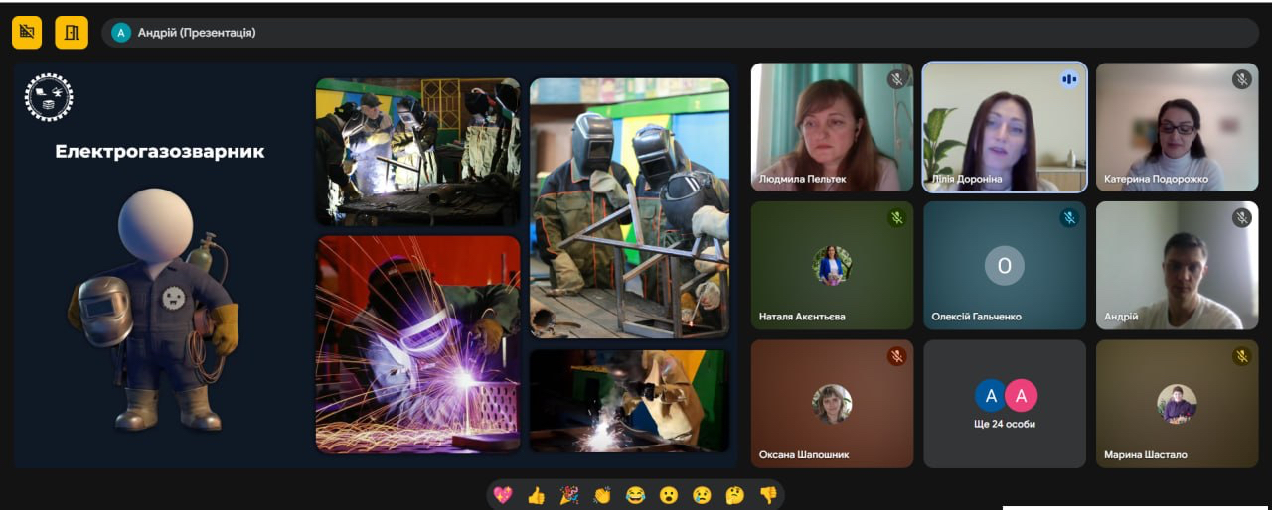1272x510 pixels.
Task: Send a thumbs down reaction
Action: tap(767, 495)
